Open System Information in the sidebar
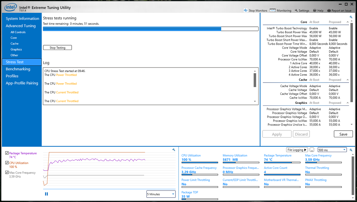 click(22, 19)
